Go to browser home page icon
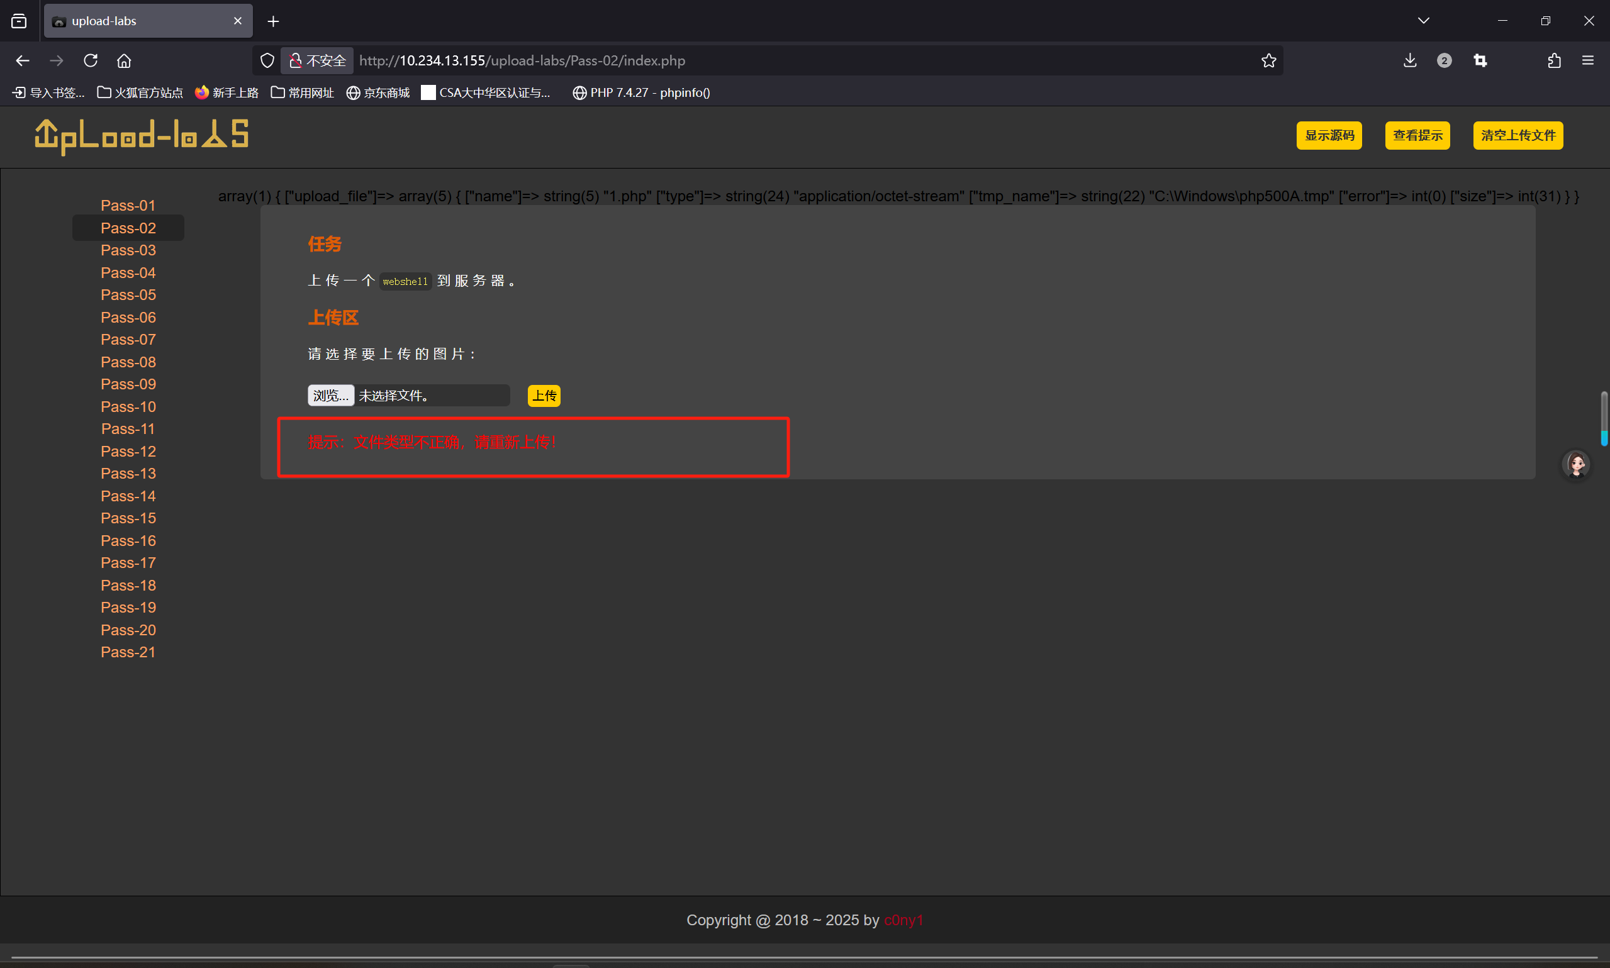Viewport: 1610px width, 968px height. point(124,60)
